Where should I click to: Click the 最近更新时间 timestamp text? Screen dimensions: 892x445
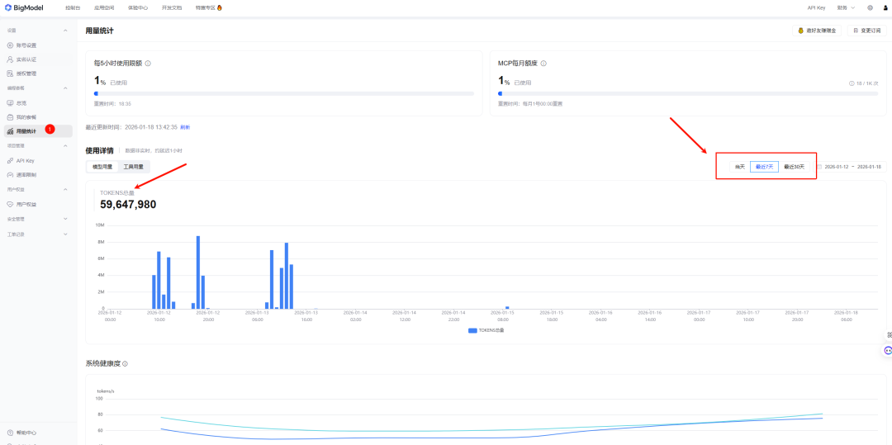click(x=132, y=127)
